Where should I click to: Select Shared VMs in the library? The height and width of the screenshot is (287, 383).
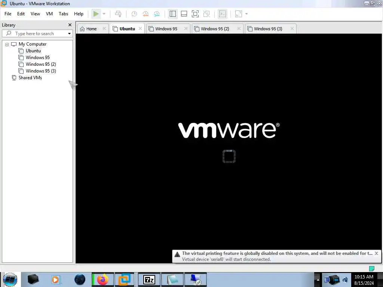30,78
